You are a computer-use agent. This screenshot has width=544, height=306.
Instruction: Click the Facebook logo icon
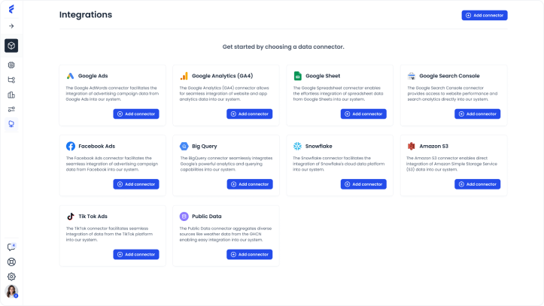coord(71,147)
